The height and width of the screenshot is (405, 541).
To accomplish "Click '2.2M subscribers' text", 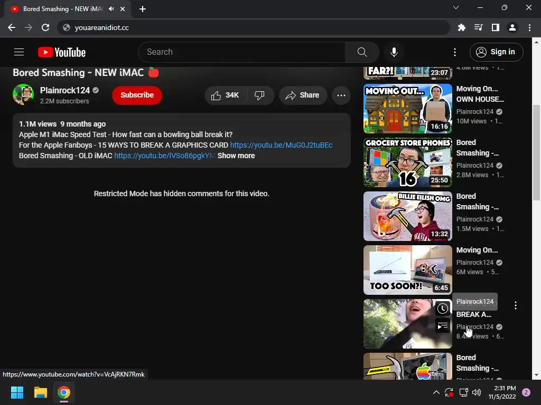I will coord(64,101).
